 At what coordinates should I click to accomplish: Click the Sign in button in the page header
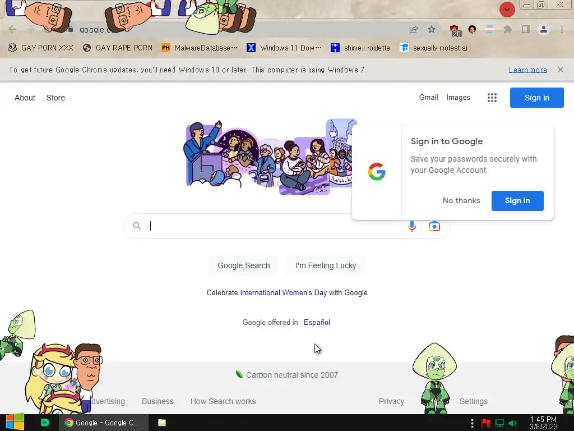coord(536,98)
